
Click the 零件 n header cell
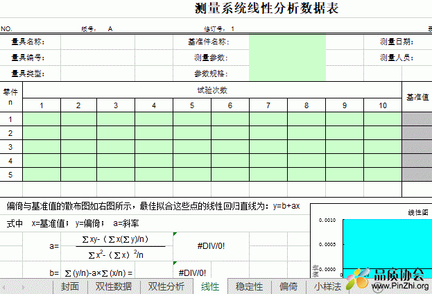tap(10, 97)
